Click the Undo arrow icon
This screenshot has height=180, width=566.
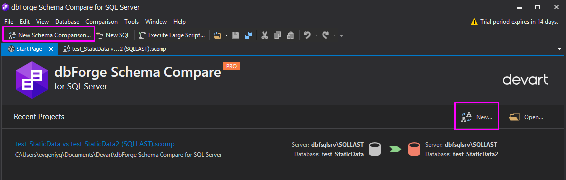pos(307,35)
